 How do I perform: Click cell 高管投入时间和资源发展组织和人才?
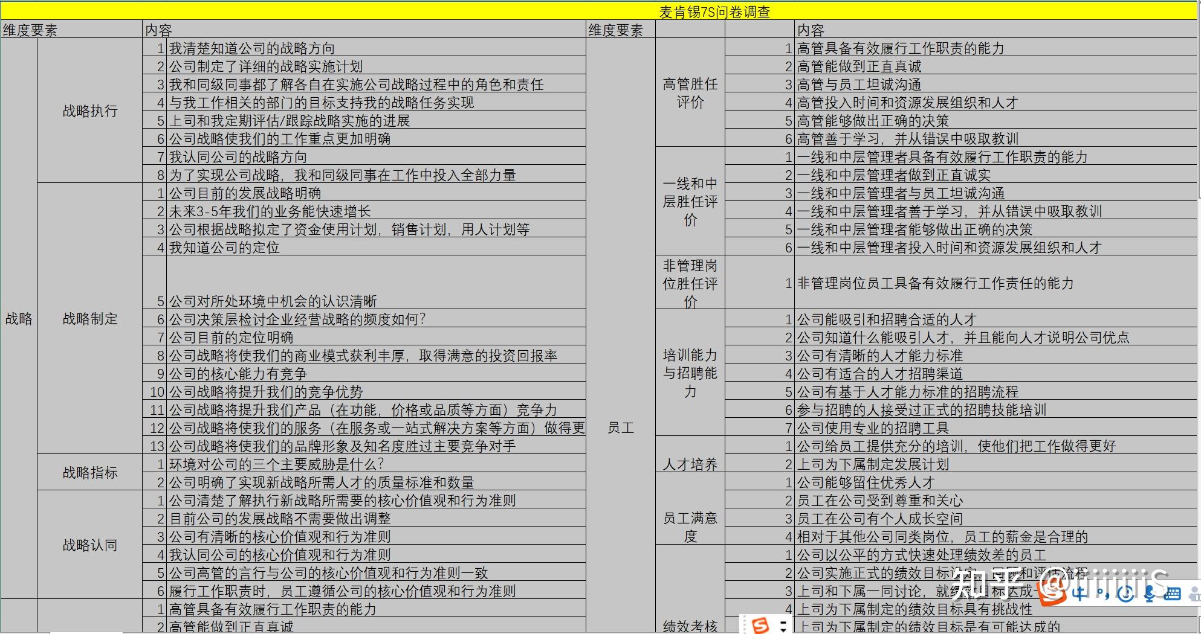[x=996, y=103]
